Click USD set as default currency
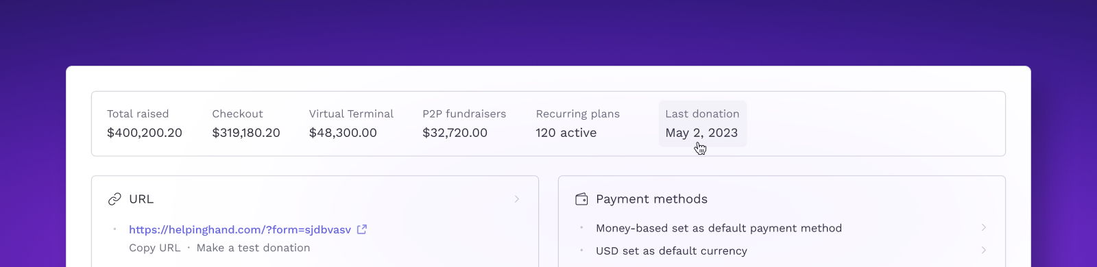The height and width of the screenshot is (267, 1097). (x=671, y=251)
